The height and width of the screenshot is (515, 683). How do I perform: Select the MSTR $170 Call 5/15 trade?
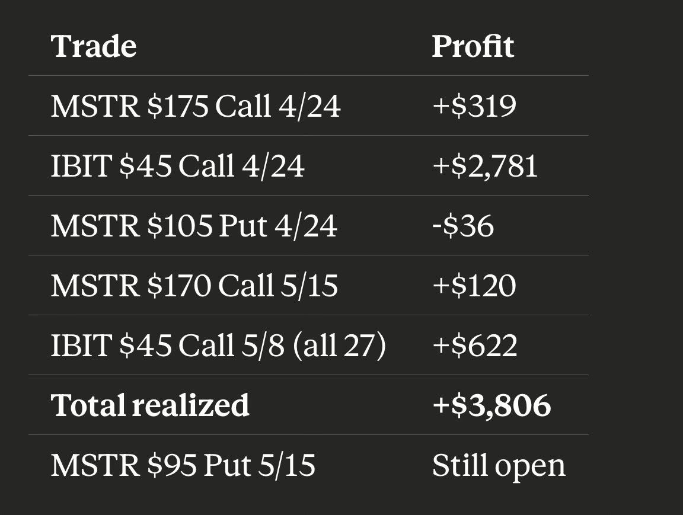[x=194, y=286]
